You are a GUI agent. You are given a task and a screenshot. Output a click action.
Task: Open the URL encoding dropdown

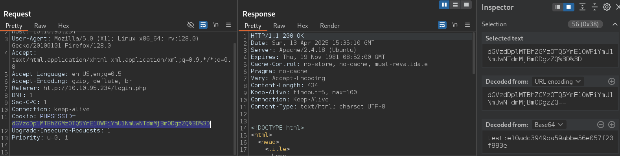[x=557, y=81]
